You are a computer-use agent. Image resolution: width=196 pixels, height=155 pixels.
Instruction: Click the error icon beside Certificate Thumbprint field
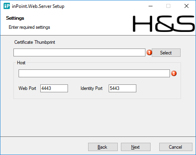[x=149, y=52]
